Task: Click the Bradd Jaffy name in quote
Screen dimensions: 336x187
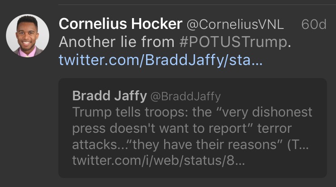Action: click(109, 96)
